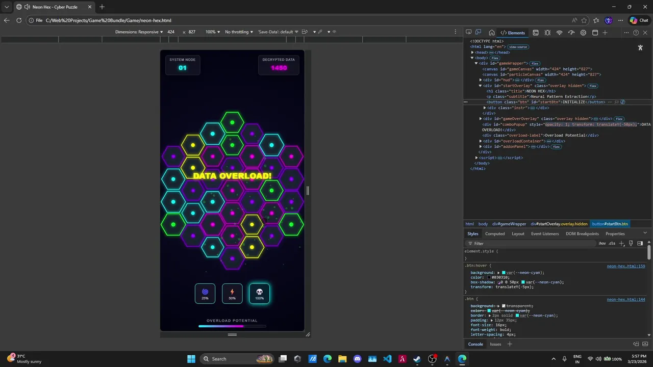Open the No throttling dropdown
653x367 pixels.
239,32
